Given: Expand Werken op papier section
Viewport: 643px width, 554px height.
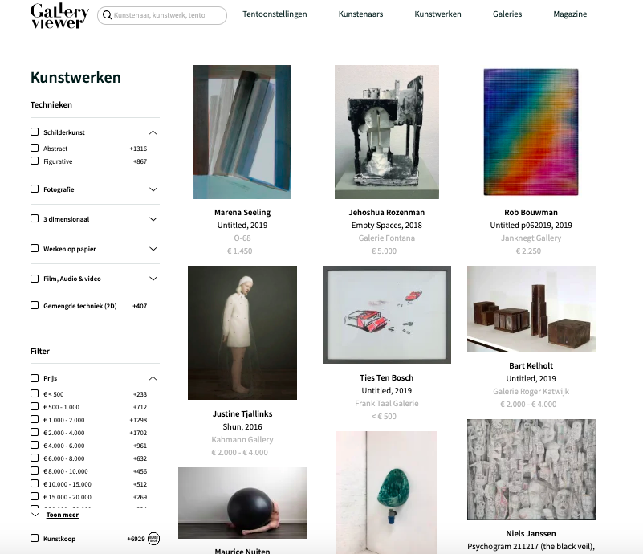Looking at the screenshot, I should pyautogui.click(x=153, y=249).
